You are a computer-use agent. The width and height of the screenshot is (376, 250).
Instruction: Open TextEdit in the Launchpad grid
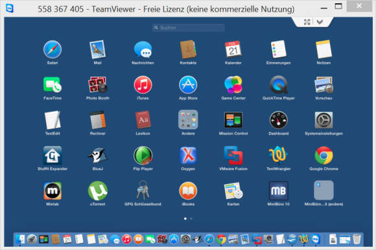point(53,120)
